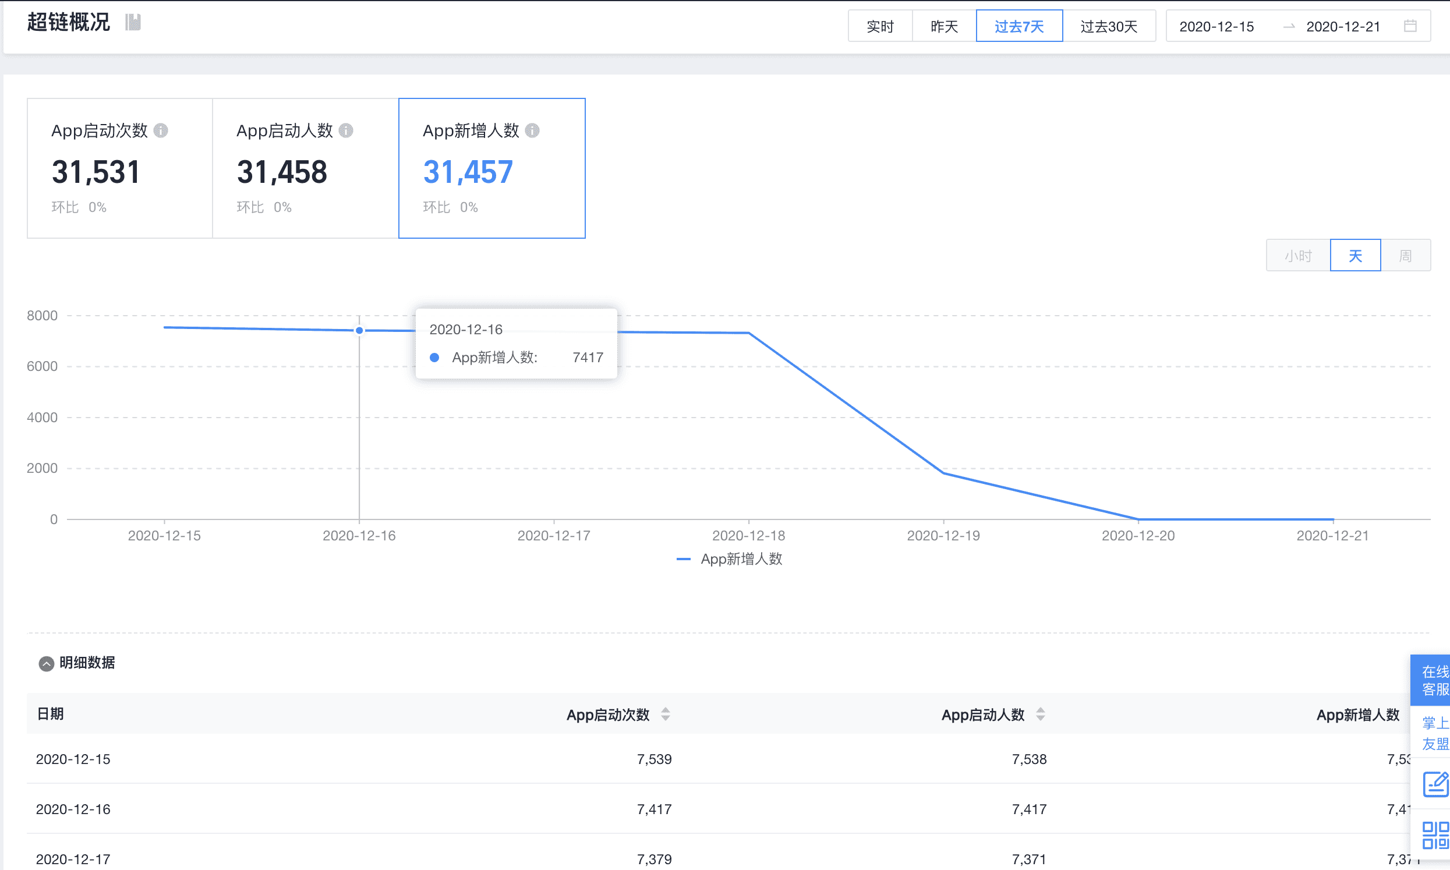Switch to 实时 time range
The height and width of the screenshot is (870, 1450).
point(880,26)
